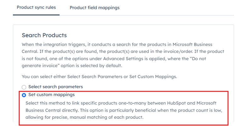Screen dimensions: 240x126
Task: Click the dark underline beneath Product sync rules
Action: (36, 15)
